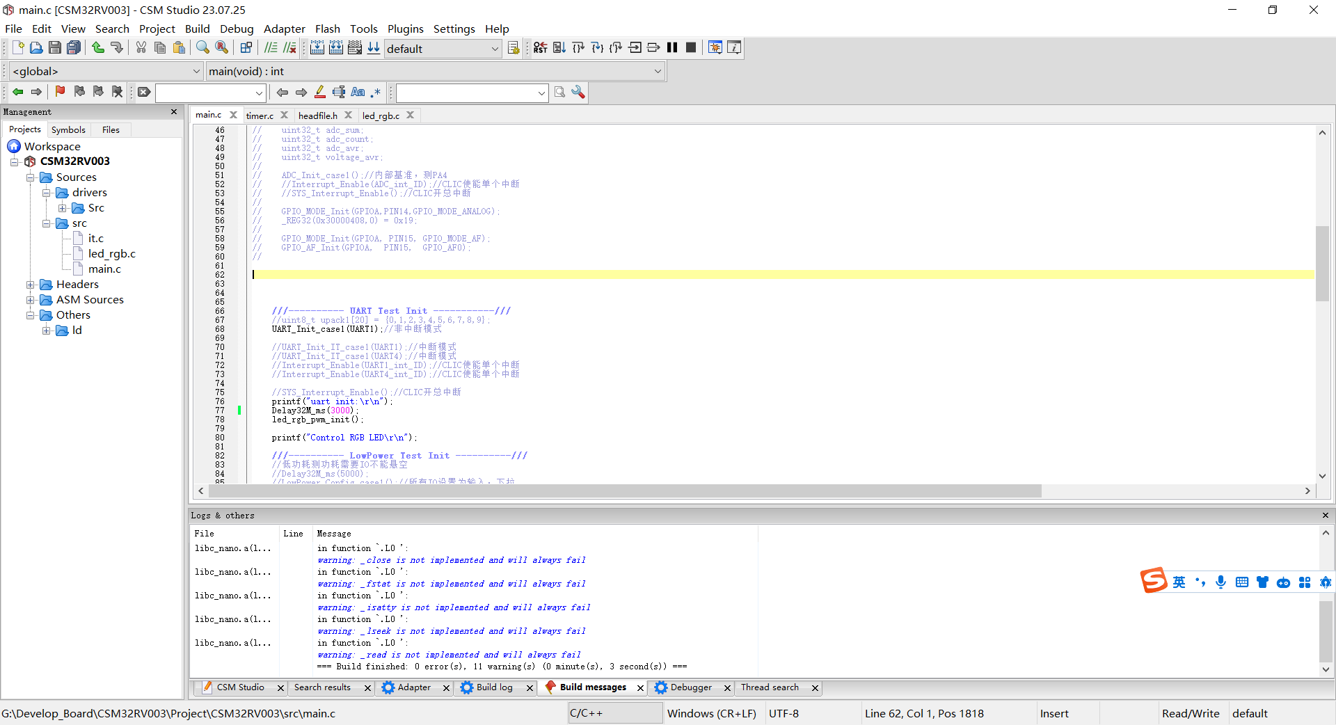Click the search options wrench icon

[x=578, y=92]
